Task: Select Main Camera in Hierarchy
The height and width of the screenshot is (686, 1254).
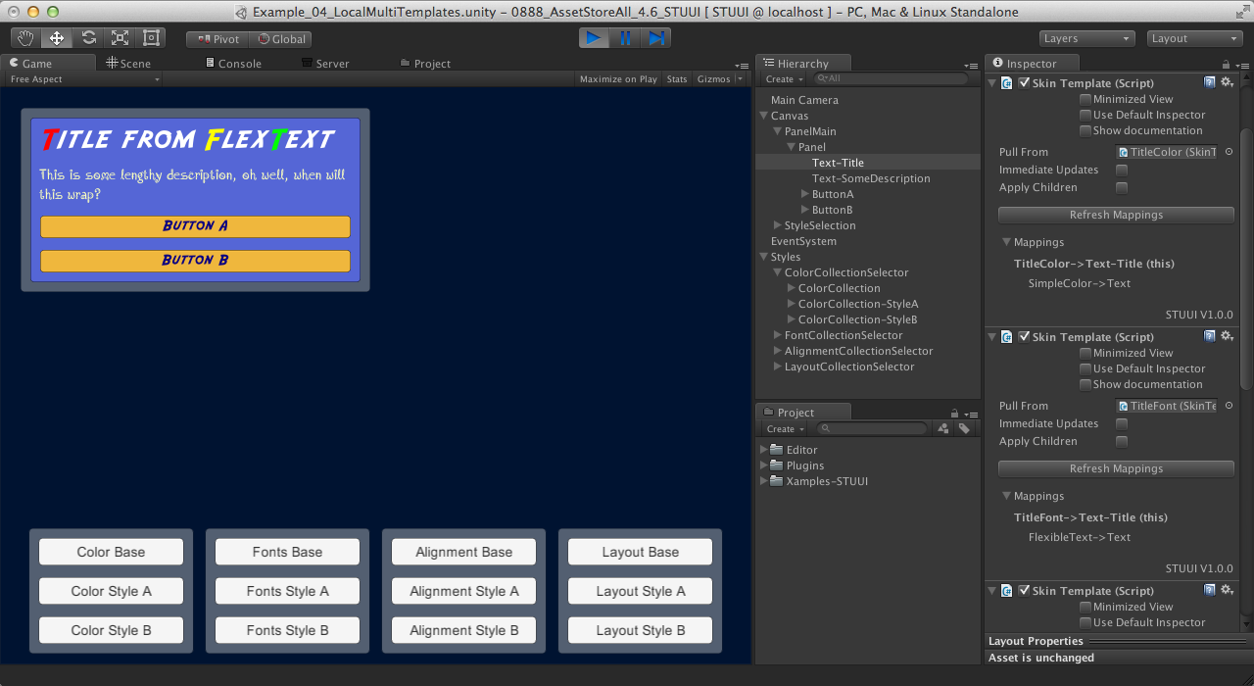Action: [x=804, y=100]
